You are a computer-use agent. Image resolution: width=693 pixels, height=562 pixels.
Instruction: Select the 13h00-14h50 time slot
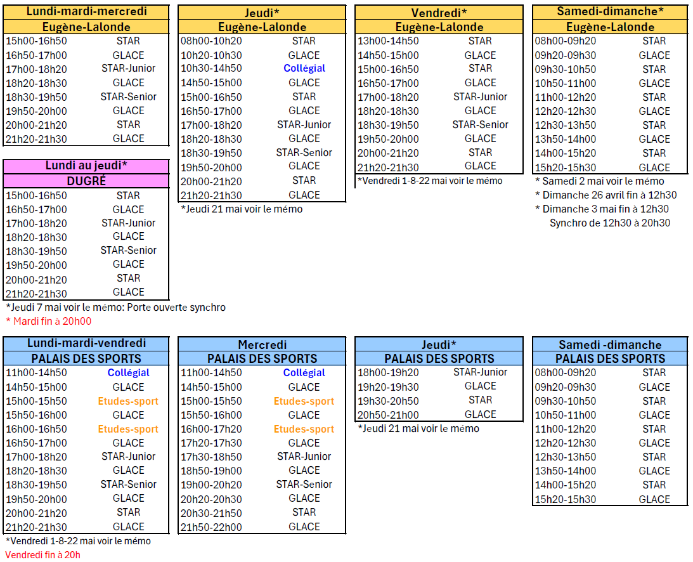tap(388, 41)
